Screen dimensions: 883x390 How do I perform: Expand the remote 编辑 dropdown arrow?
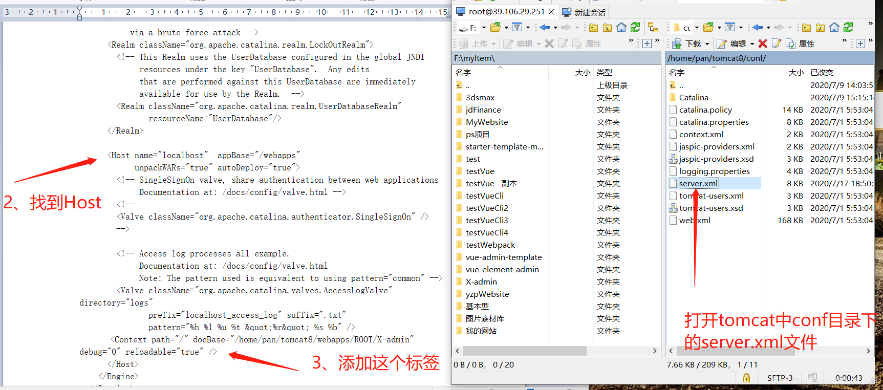click(x=752, y=44)
